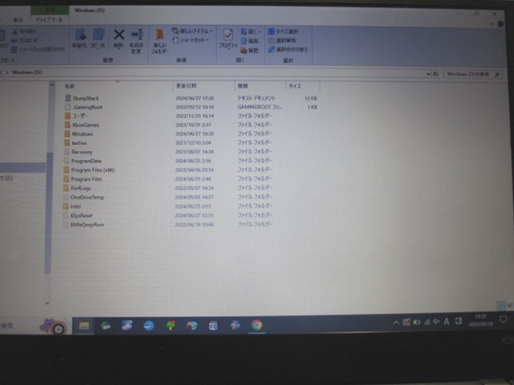Viewport: 514px width, 385px height.
Task: Switch to the Drive Tools (ドライブ ツール) tab
Action: pyautogui.click(x=49, y=20)
